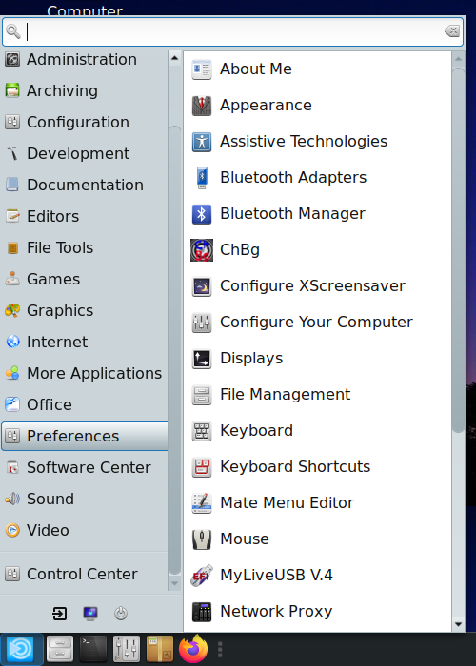Open Network Proxy icon
This screenshot has width=476, height=666.
point(202,611)
